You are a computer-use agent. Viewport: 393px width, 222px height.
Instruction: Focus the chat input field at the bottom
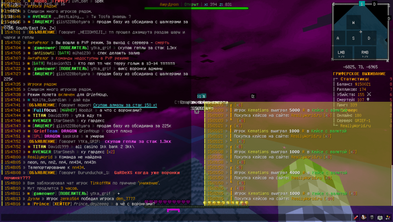click(x=175, y=218)
